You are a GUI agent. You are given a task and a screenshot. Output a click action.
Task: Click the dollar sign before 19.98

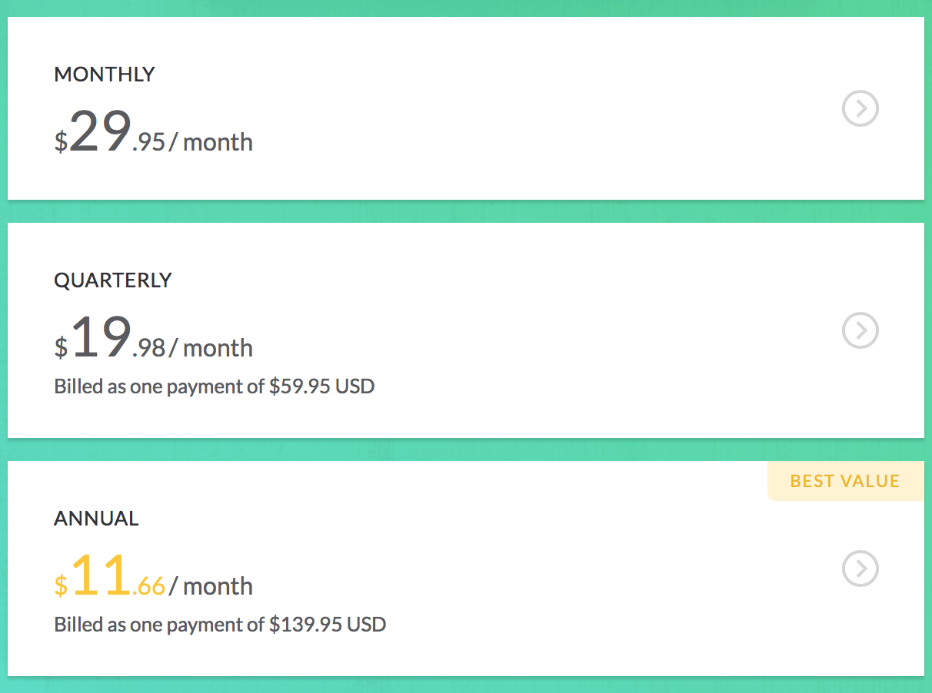[x=61, y=348]
